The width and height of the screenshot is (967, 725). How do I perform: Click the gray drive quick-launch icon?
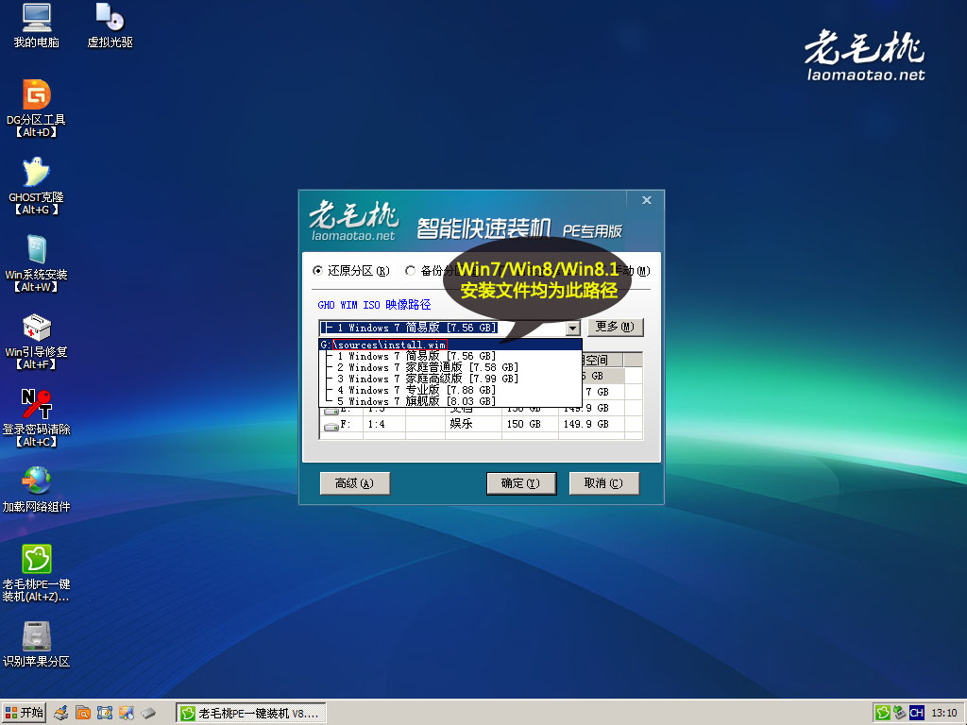tap(148, 714)
